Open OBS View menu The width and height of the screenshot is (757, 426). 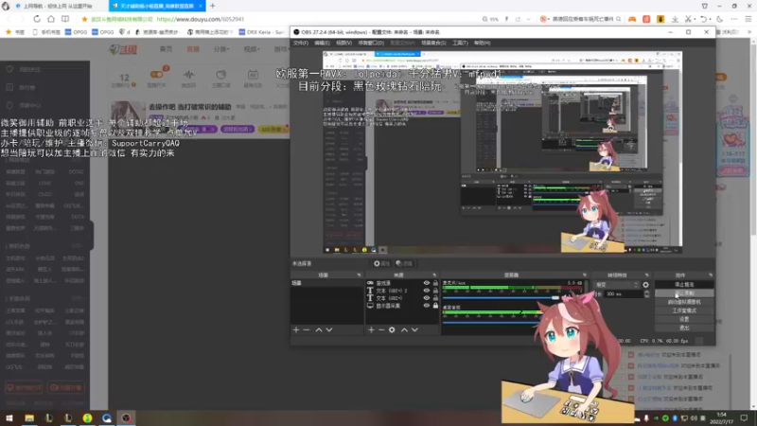pyautogui.click(x=343, y=43)
